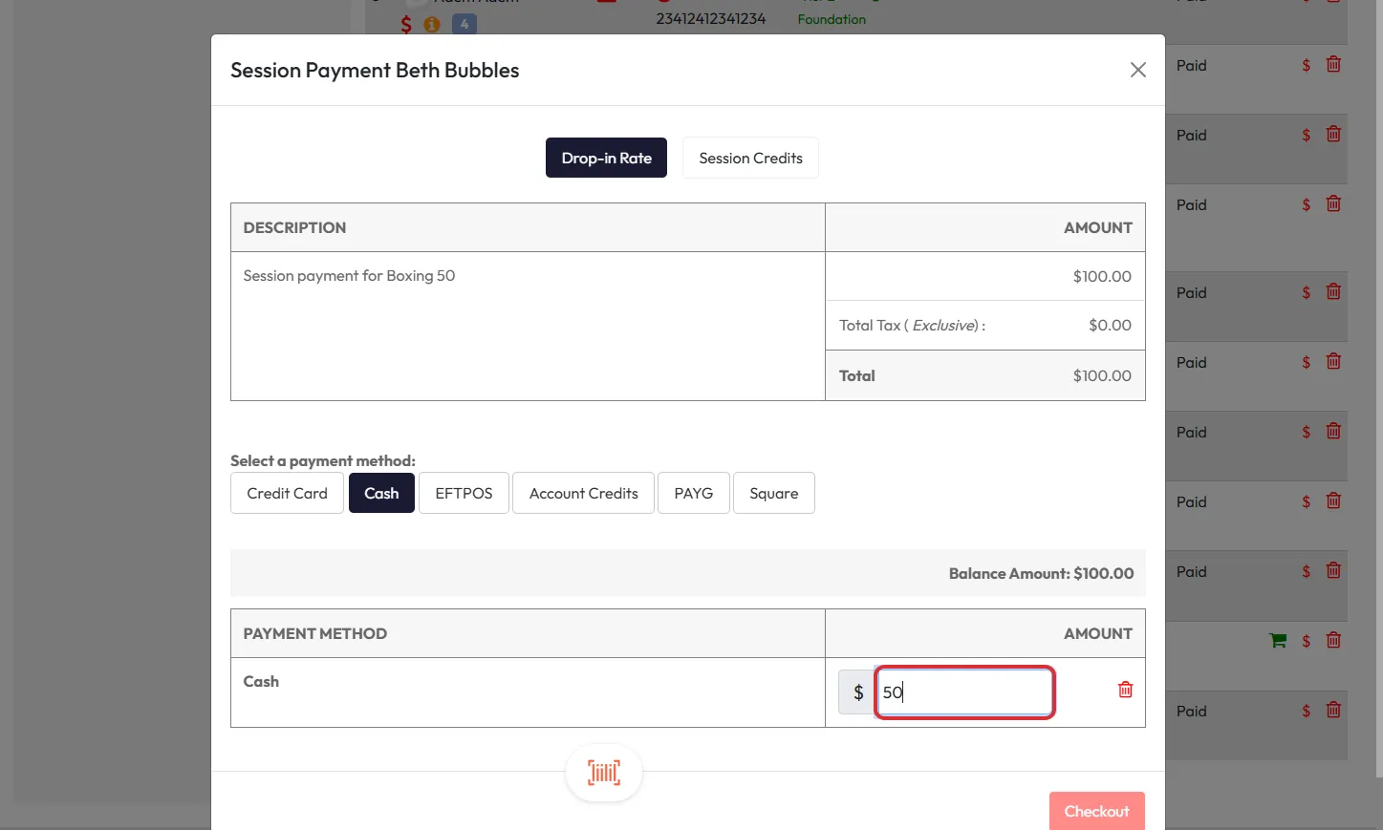Select Square payment method
Image resolution: width=1383 pixels, height=830 pixels.
773,494
